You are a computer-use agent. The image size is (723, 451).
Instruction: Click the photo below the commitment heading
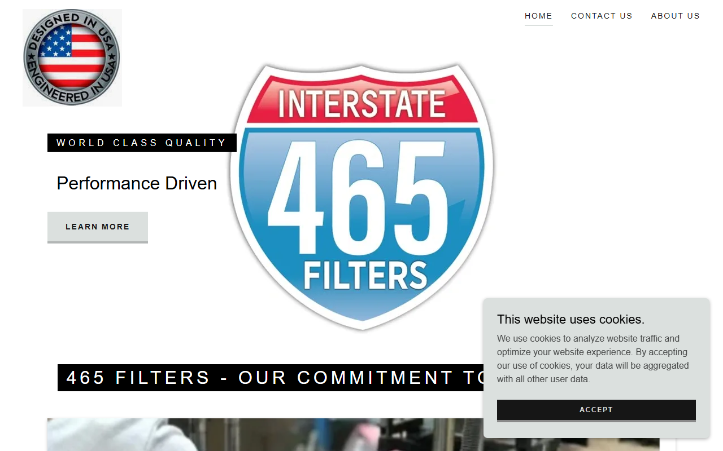click(x=353, y=435)
